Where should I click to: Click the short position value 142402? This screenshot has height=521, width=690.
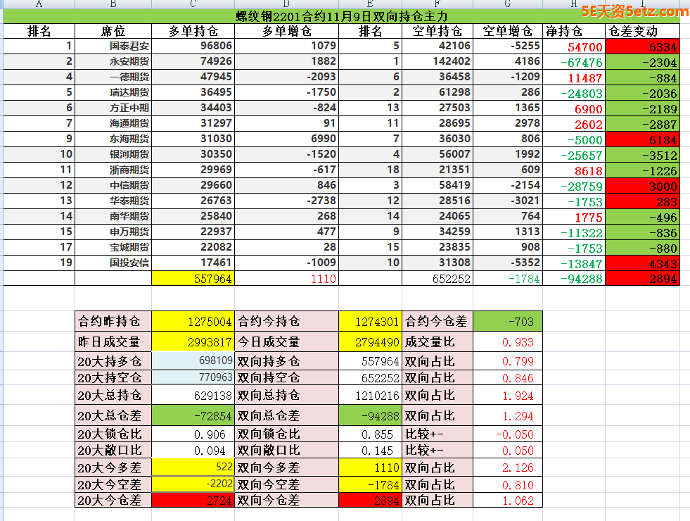pyautogui.click(x=437, y=62)
